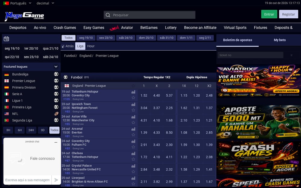Click the MegaGame logo
This screenshot has width=301, height=188.
24,16
